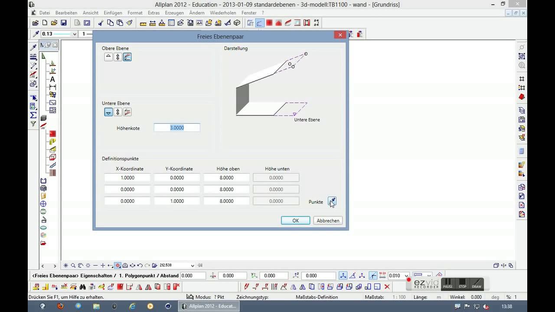Click the dimension line tool icon

tap(52, 87)
